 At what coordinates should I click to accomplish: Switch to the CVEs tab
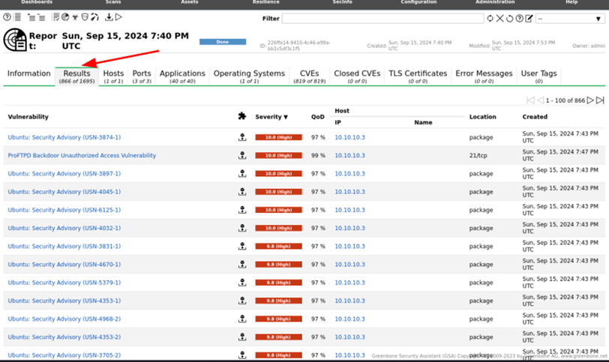[309, 76]
